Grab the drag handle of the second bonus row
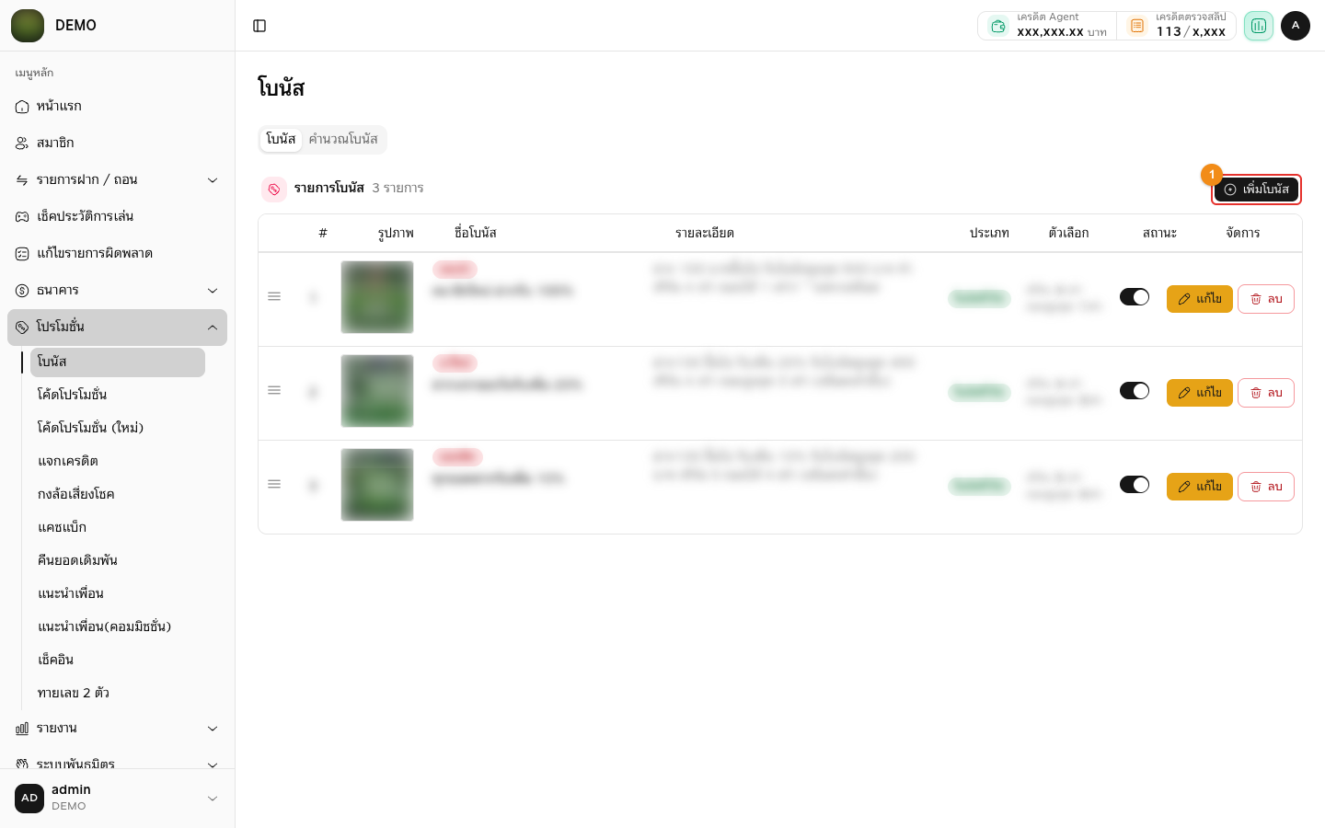 (274, 390)
